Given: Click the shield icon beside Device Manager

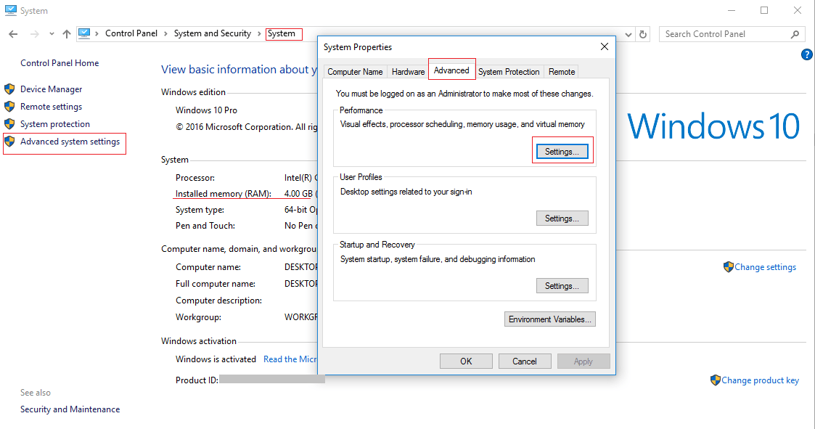Looking at the screenshot, I should [x=9, y=89].
